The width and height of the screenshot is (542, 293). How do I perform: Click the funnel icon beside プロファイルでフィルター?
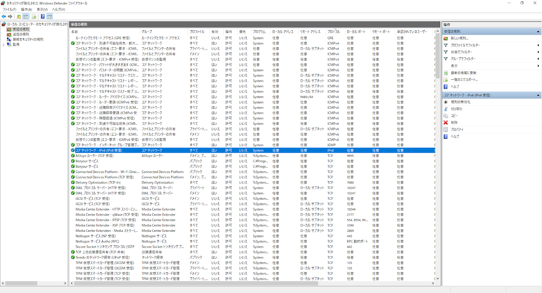[446, 45]
